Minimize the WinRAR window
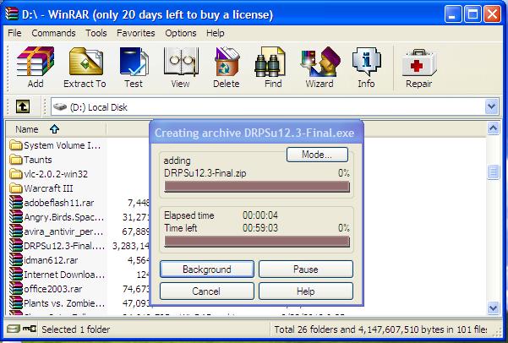Image resolution: width=508 pixels, height=343 pixels. (453, 14)
